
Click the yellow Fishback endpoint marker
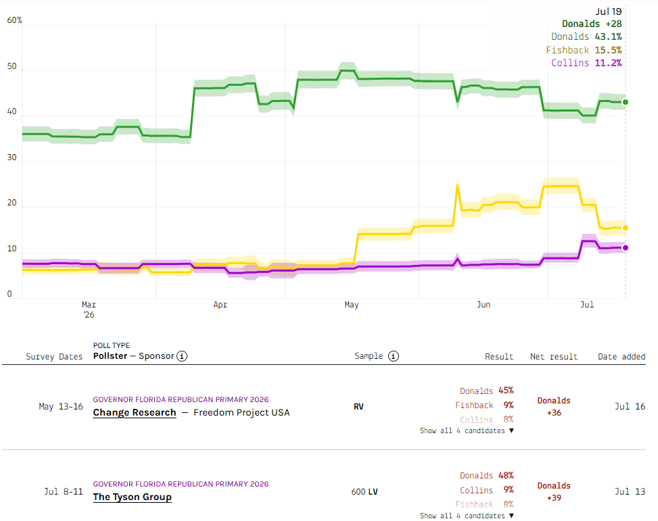(626, 228)
